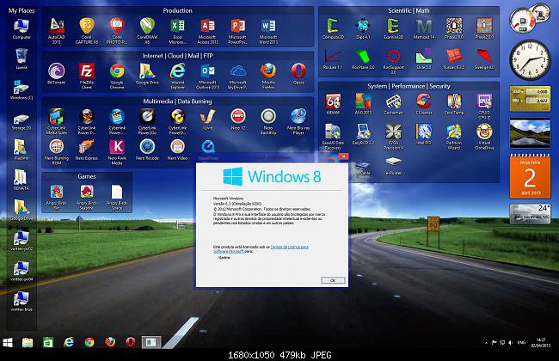
Task: Launch Google Chrome desktop shortcut in Internet group
Action: click(117, 76)
